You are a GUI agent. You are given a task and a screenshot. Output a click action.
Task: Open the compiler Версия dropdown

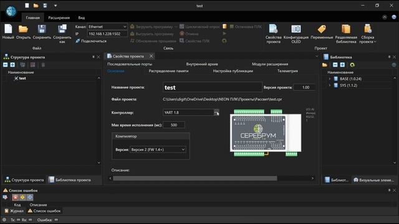[158, 149]
